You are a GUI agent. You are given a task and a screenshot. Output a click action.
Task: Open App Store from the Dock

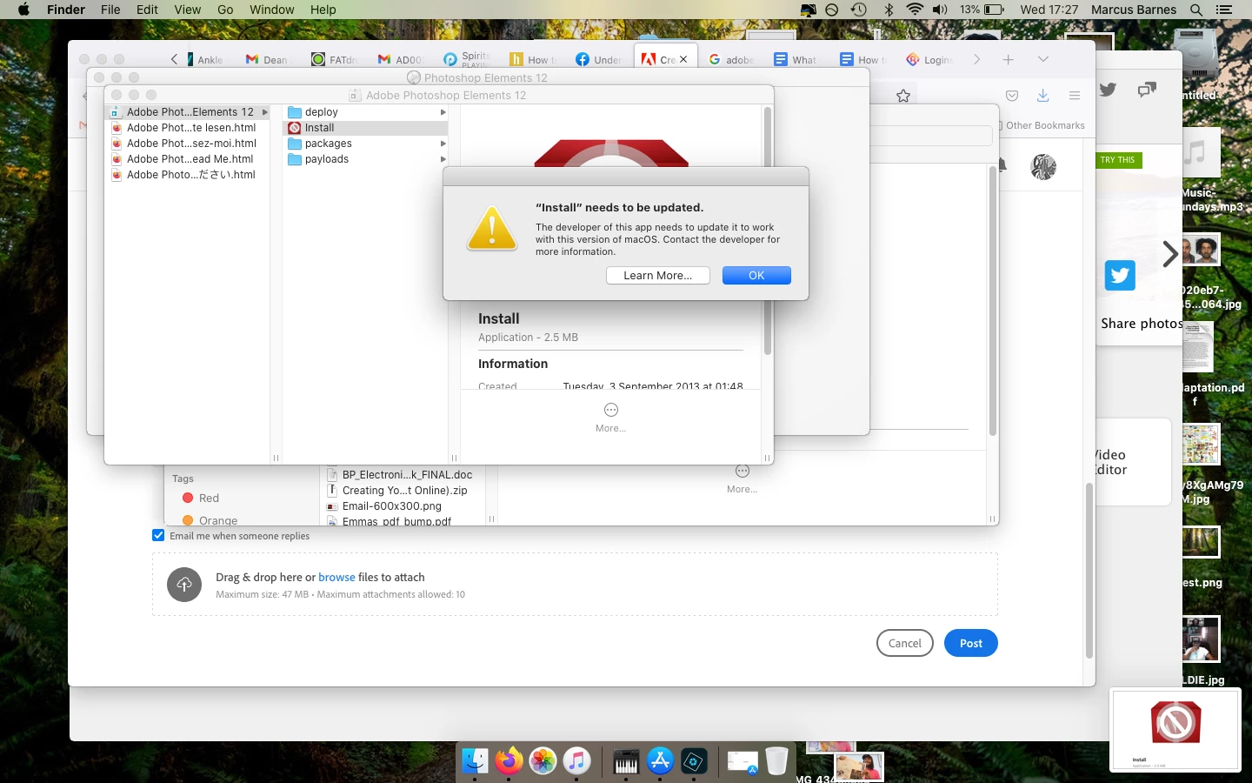click(660, 761)
